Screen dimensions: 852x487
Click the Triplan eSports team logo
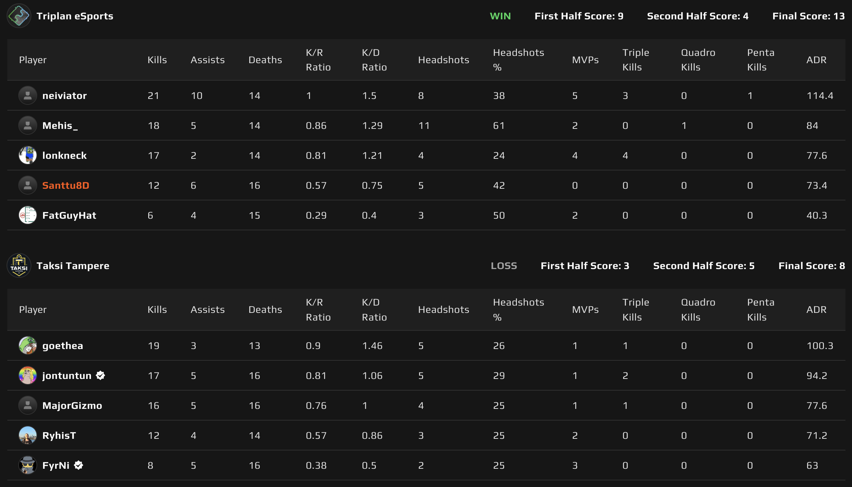19,16
